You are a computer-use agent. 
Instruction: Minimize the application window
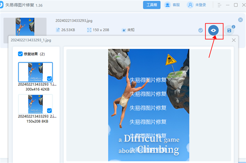coord(228,5)
